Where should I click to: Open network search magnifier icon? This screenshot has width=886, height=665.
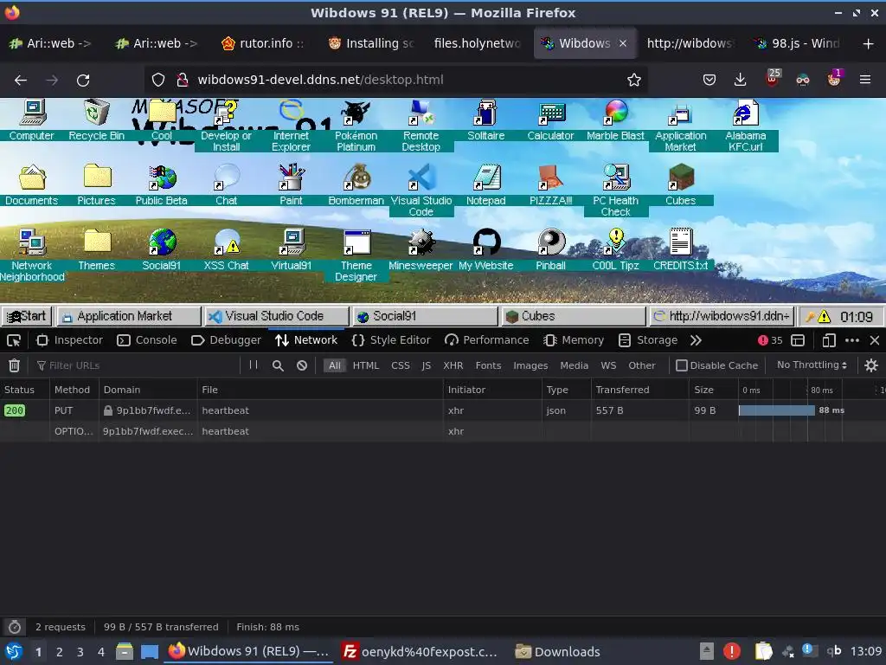pos(278,366)
